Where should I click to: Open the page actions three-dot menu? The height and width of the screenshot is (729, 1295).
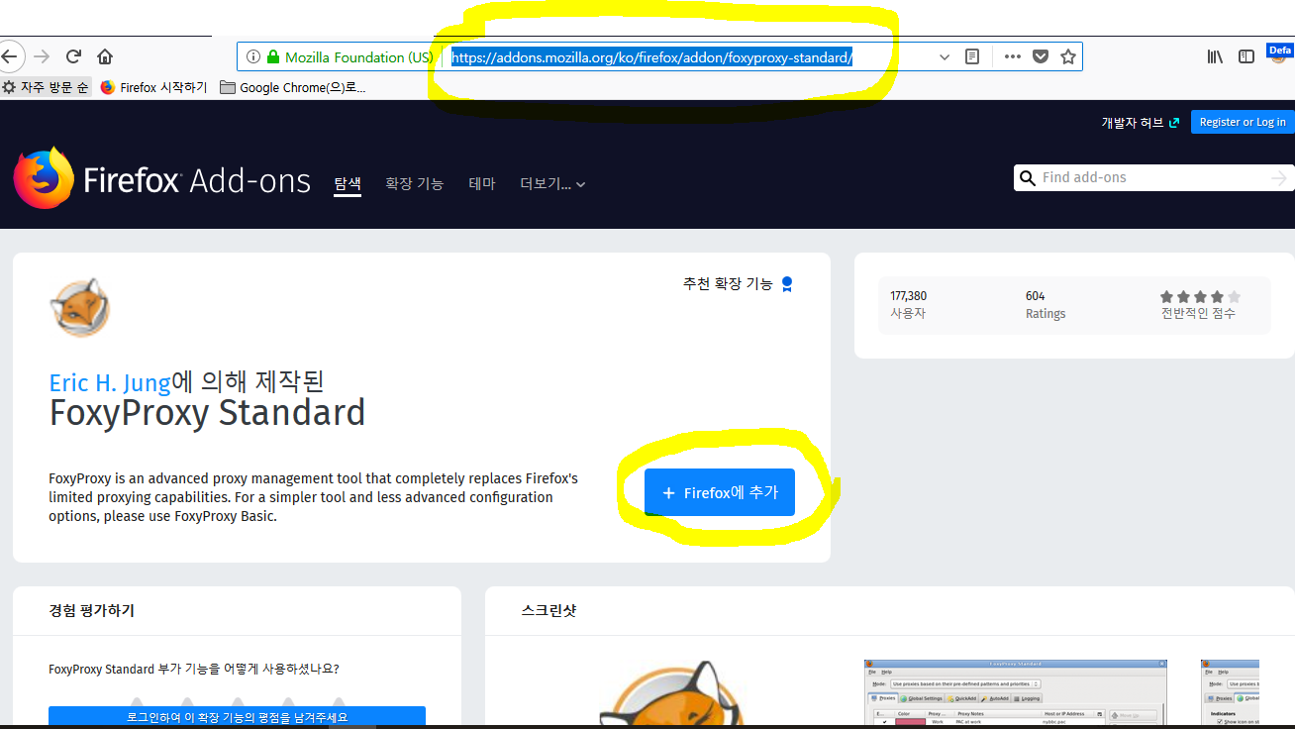pyautogui.click(x=1012, y=56)
